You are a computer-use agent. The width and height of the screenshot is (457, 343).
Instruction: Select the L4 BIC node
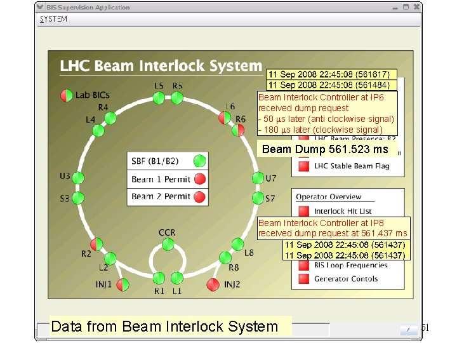click(98, 130)
